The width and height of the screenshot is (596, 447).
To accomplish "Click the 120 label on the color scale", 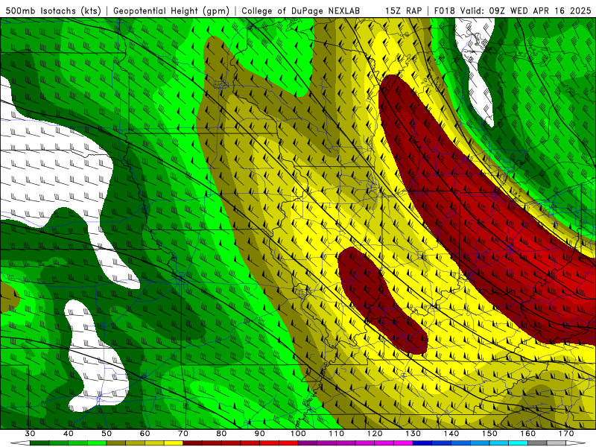I will 375,434.
